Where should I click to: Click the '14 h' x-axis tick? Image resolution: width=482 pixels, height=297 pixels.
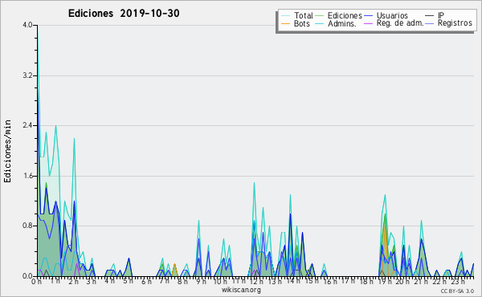click(292, 281)
